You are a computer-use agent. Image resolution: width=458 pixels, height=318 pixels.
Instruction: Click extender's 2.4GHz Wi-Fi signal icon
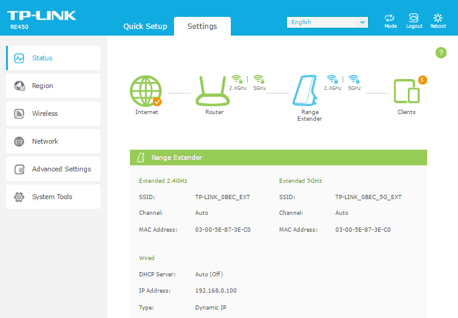[332, 79]
